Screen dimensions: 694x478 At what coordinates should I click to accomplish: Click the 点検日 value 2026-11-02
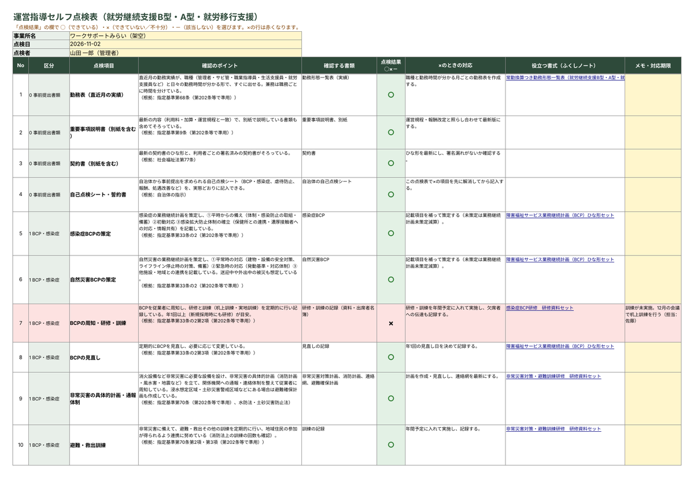tap(185, 44)
